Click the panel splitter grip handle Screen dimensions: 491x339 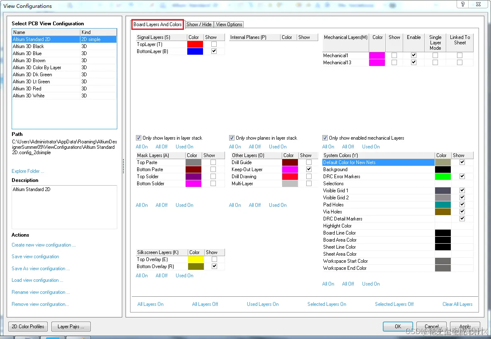click(x=124, y=166)
